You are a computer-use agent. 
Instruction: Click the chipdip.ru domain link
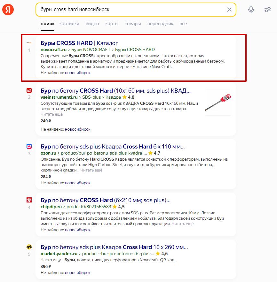point(51,207)
